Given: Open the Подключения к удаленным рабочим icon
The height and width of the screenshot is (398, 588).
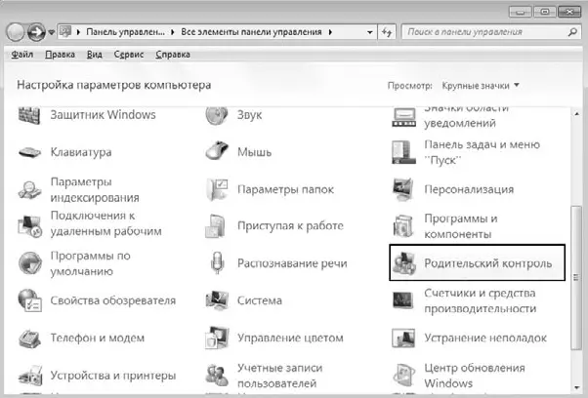Looking at the screenshot, I should [x=29, y=225].
